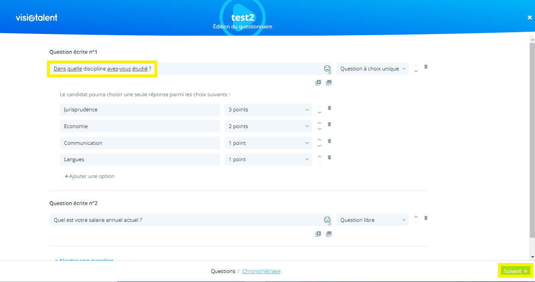This screenshot has width=535, height=282.
Task: Add video media to question n°1
Action: point(318,83)
